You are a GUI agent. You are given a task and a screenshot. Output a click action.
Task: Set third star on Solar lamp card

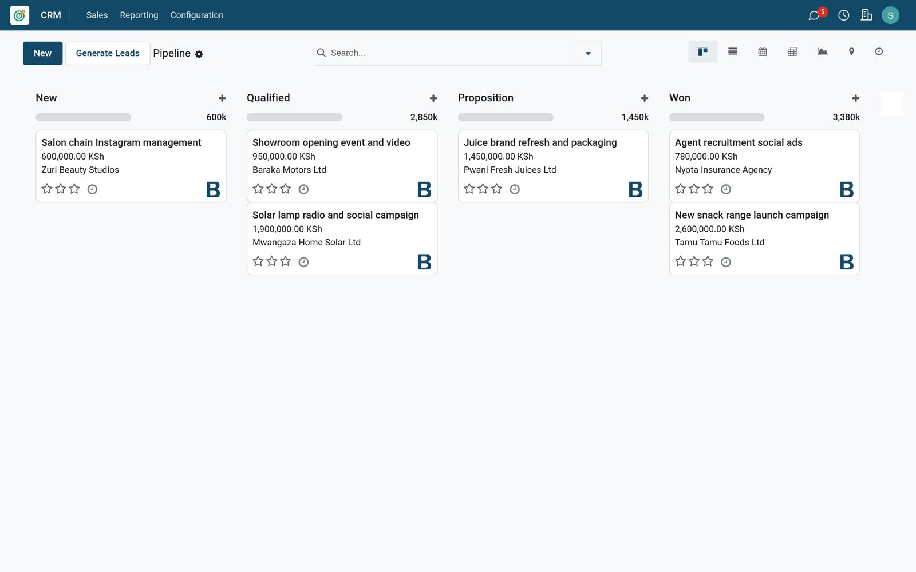(286, 261)
